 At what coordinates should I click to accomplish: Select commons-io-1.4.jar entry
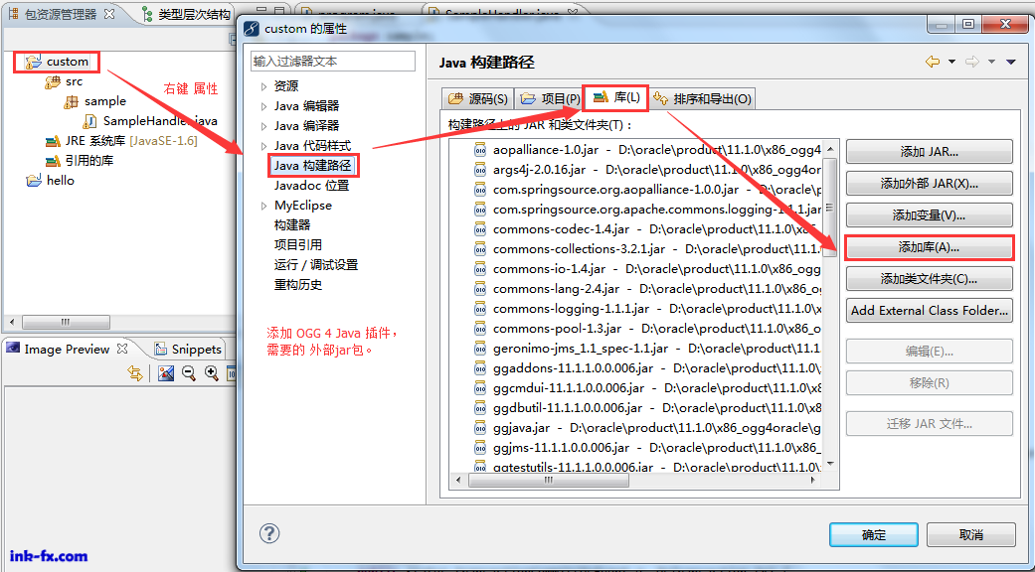click(x=647, y=269)
